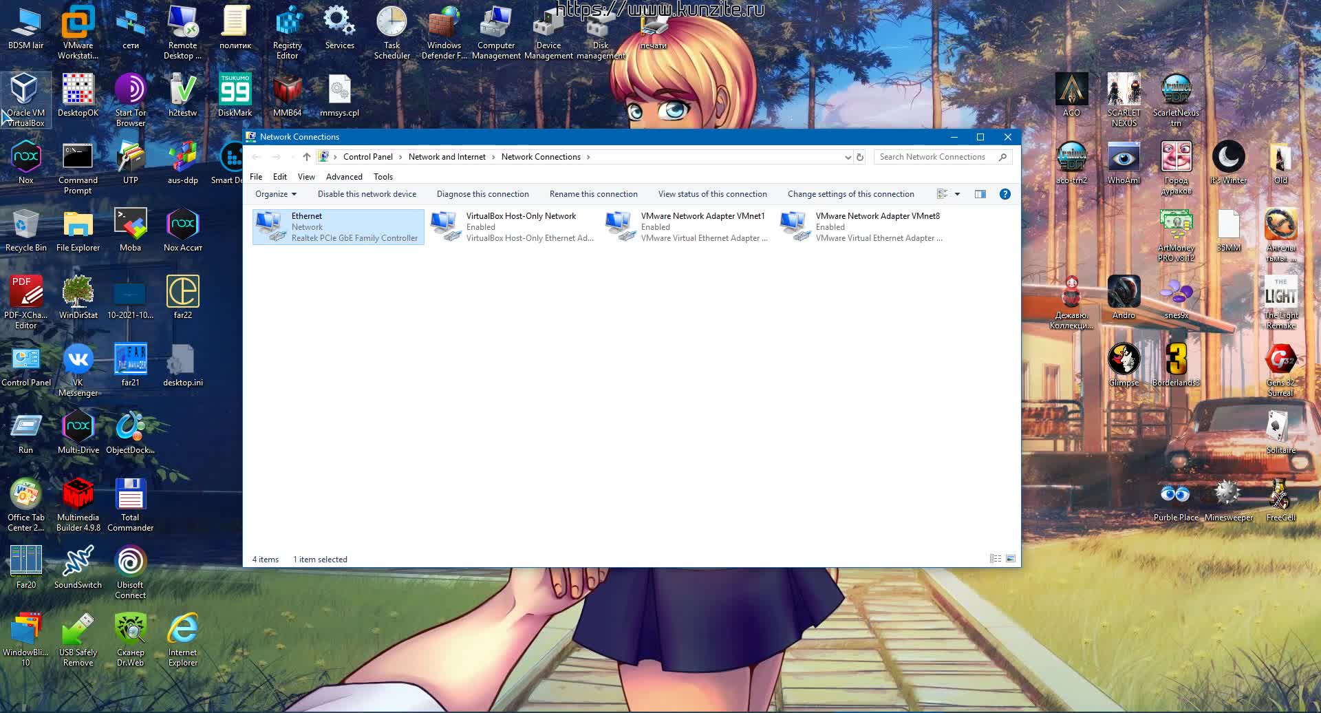Expand the chevron after Control Panel breadcrumb
Screen dimensions: 1321x713
tap(400, 157)
